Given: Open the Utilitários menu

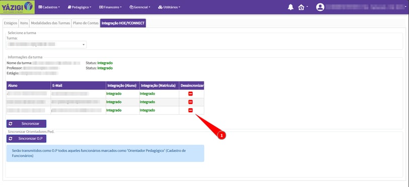Looking at the screenshot, I should (169, 8).
